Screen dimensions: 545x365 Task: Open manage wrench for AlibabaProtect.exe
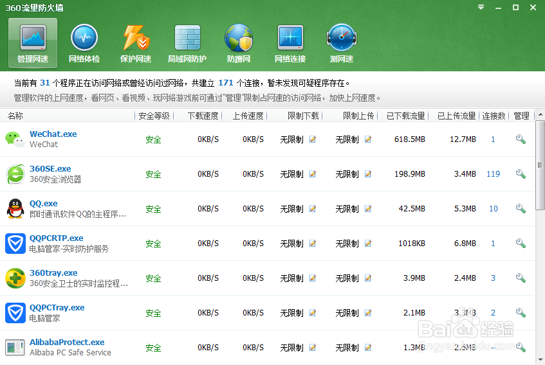pos(521,347)
